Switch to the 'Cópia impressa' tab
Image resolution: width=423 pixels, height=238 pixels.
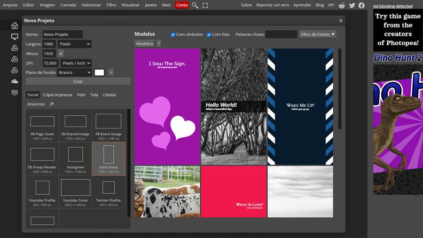57,95
